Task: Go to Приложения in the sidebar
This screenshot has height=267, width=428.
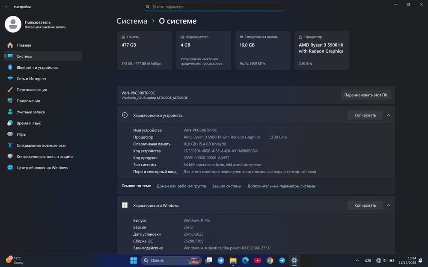Action: coord(44,101)
